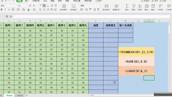Toggle align text left
172x97 pixels.
[x=40, y=10]
